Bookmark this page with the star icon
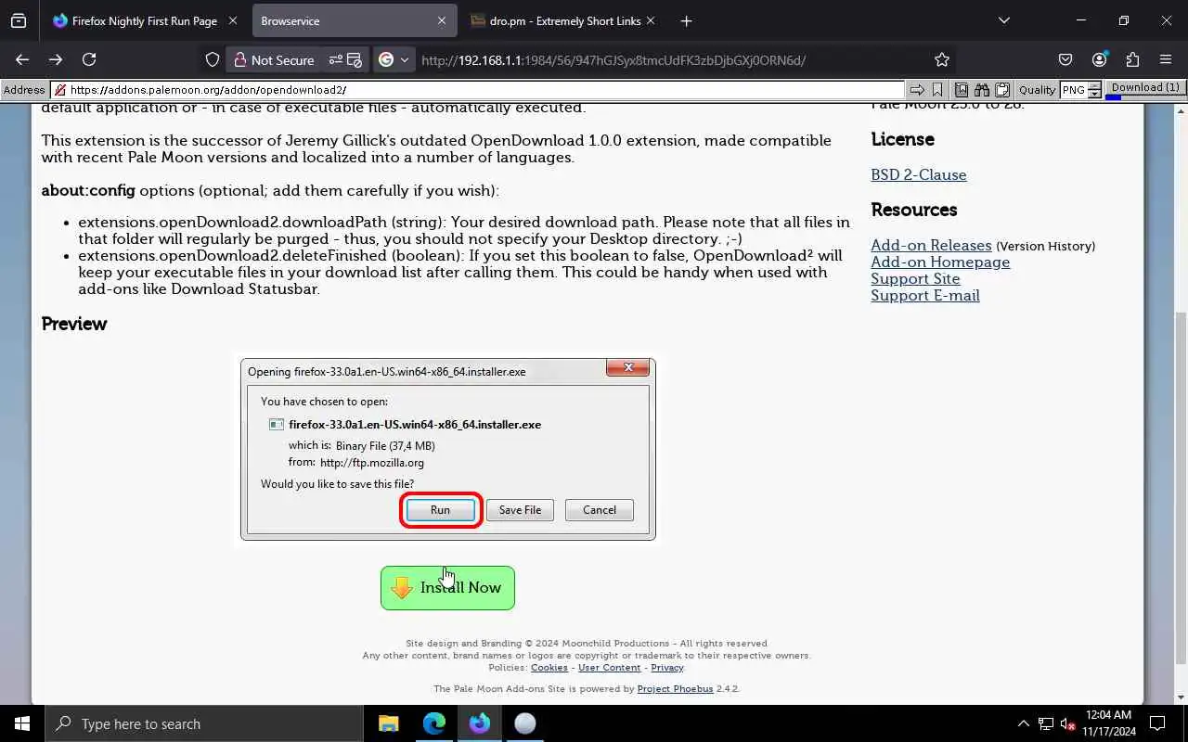Screen dimensions: 1188x742 point(942,59)
